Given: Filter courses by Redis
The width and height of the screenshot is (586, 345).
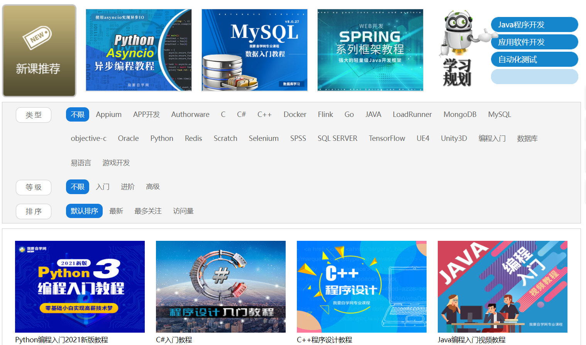Looking at the screenshot, I should (x=193, y=139).
